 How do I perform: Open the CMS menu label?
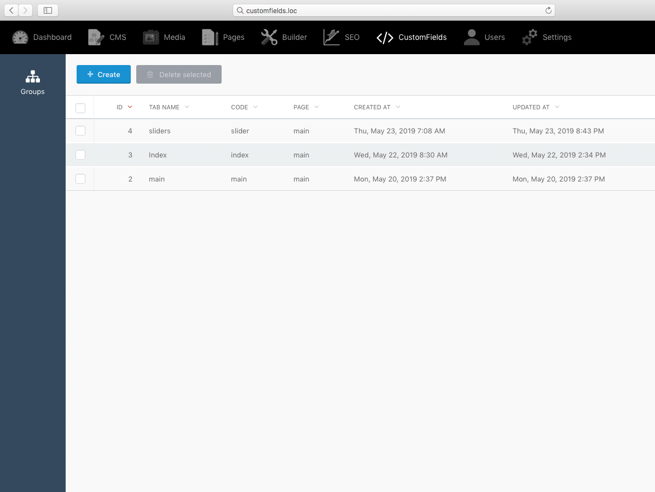[x=118, y=37]
